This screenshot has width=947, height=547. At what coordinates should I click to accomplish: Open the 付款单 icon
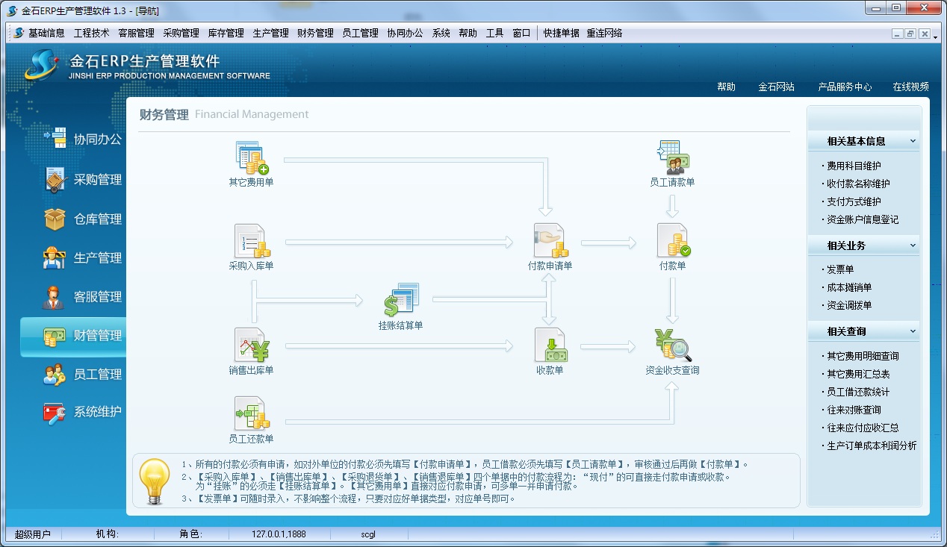tap(672, 242)
